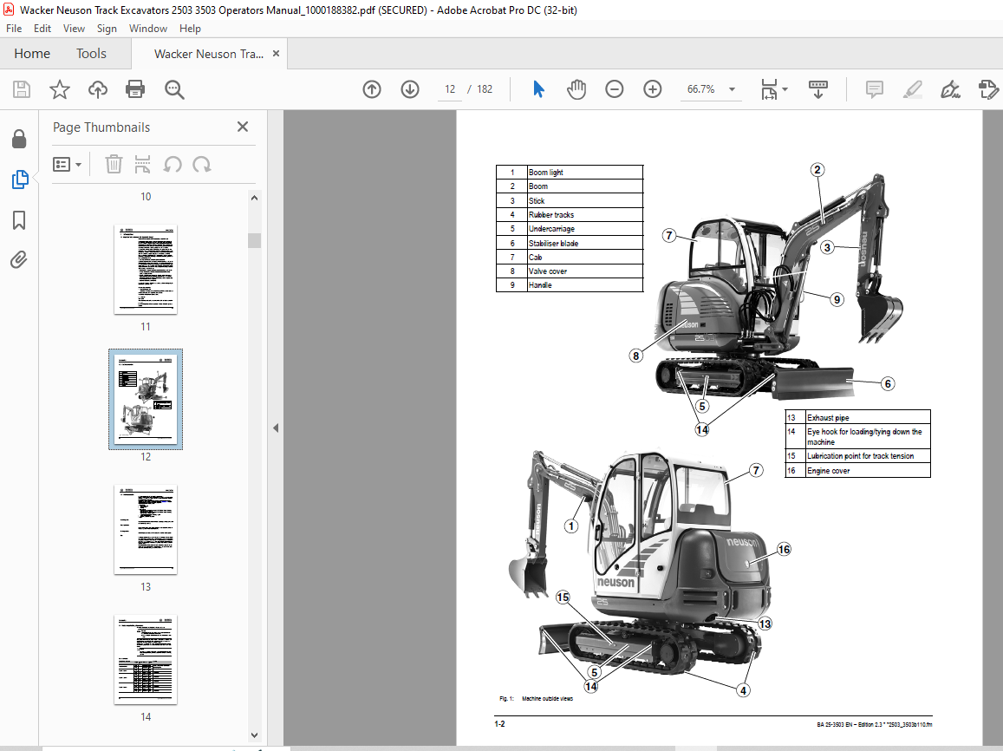Image resolution: width=1003 pixels, height=751 pixels.
Task: Select the Wacker Neuson document tab
Action: pos(209,54)
